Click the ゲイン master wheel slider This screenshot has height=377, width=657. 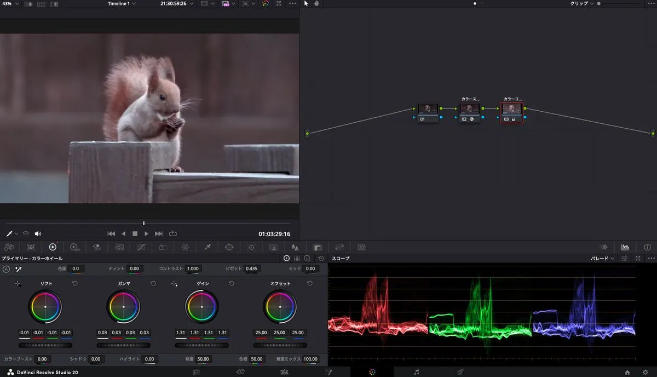pyautogui.click(x=201, y=345)
